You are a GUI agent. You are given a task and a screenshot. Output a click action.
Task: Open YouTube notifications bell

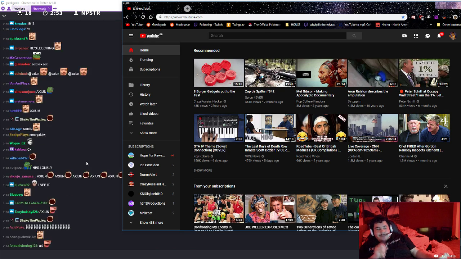[x=439, y=36]
